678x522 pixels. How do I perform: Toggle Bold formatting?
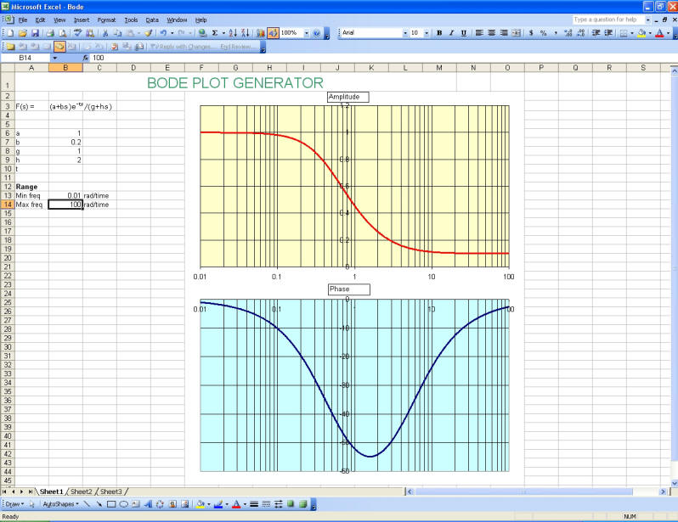point(439,33)
